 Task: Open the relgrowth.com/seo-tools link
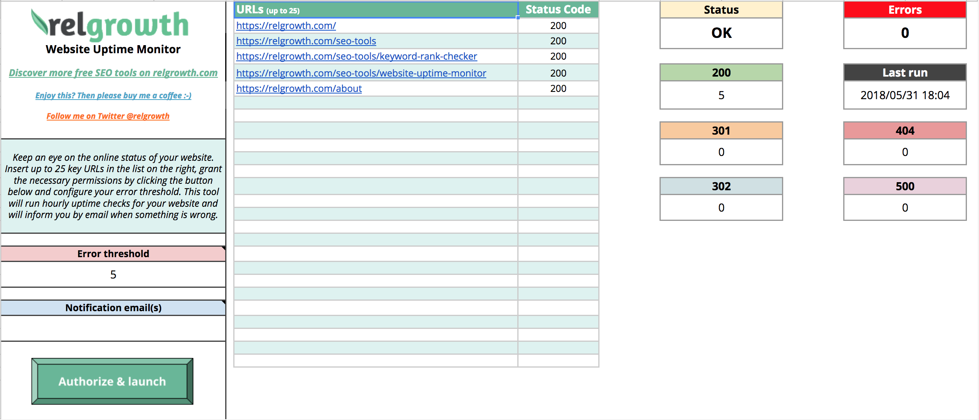pyautogui.click(x=306, y=41)
